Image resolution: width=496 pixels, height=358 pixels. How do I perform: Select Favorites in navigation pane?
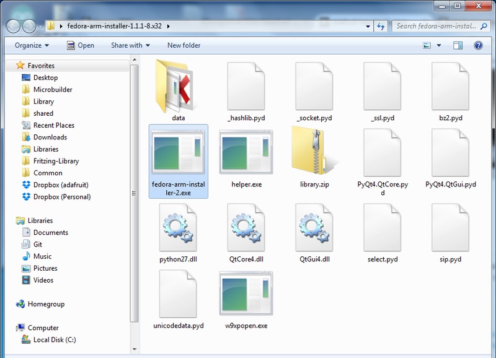pyautogui.click(x=41, y=66)
